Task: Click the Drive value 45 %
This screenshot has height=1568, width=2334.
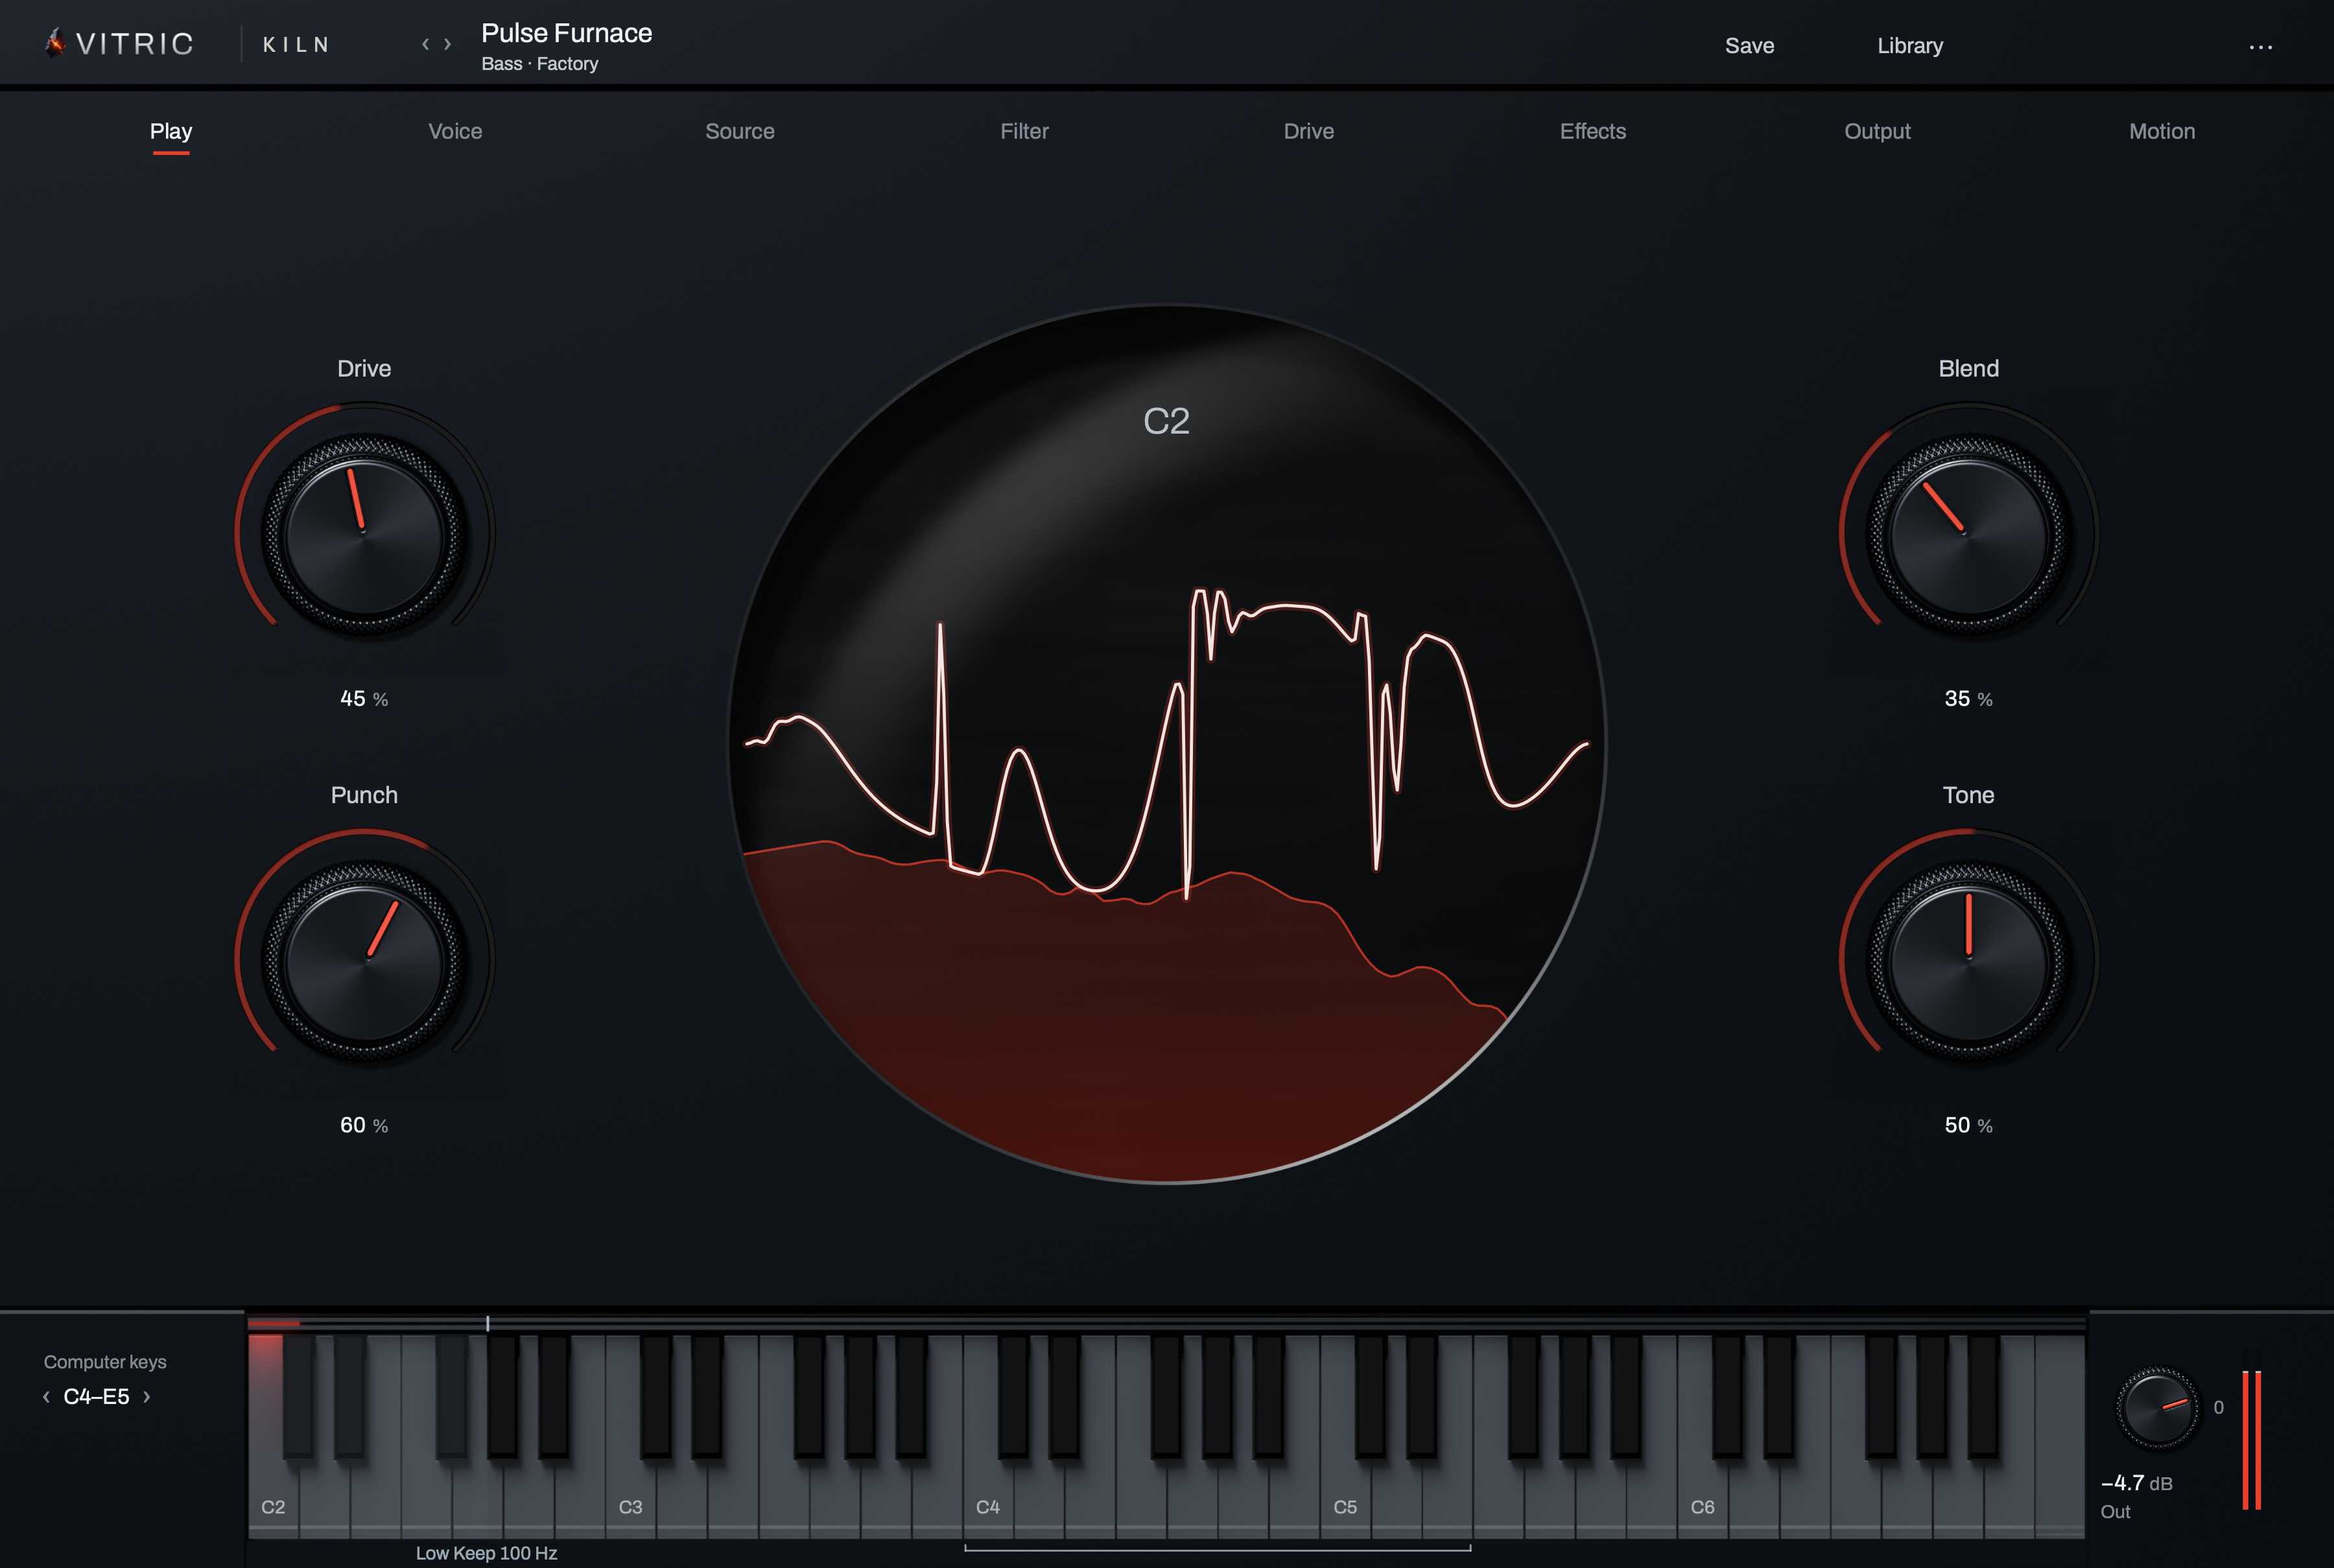Action: pyautogui.click(x=364, y=699)
